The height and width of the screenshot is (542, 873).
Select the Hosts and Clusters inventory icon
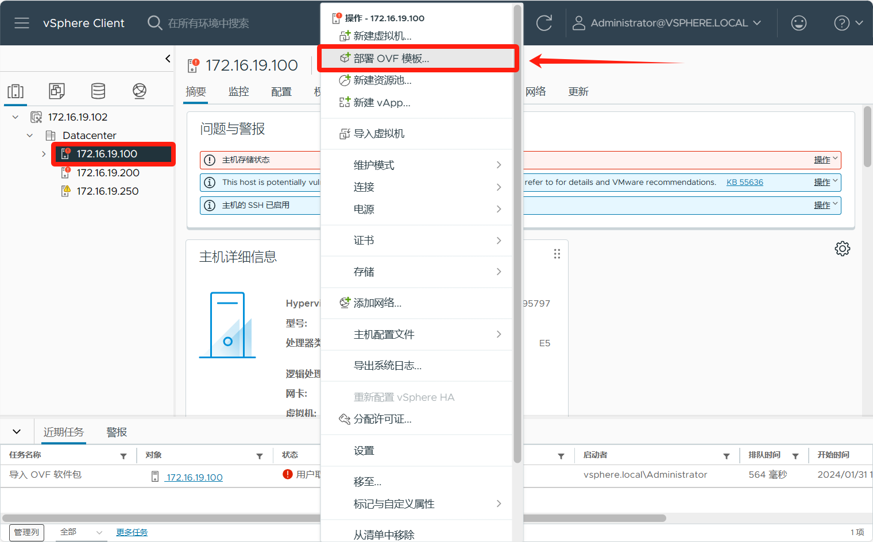(x=16, y=91)
